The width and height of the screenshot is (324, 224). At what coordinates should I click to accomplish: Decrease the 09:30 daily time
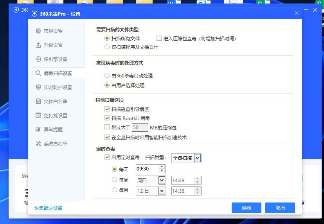(x=162, y=171)
